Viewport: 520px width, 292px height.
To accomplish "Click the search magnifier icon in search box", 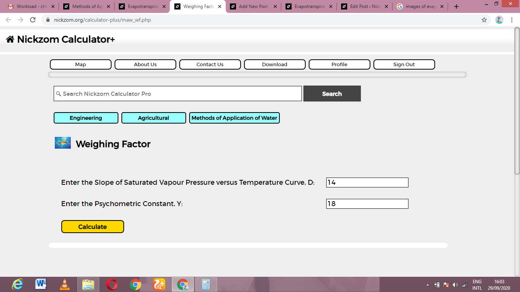I will click(x=58, y=94).
